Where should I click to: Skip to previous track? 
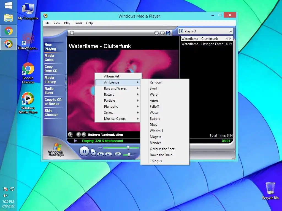point(101,154)
